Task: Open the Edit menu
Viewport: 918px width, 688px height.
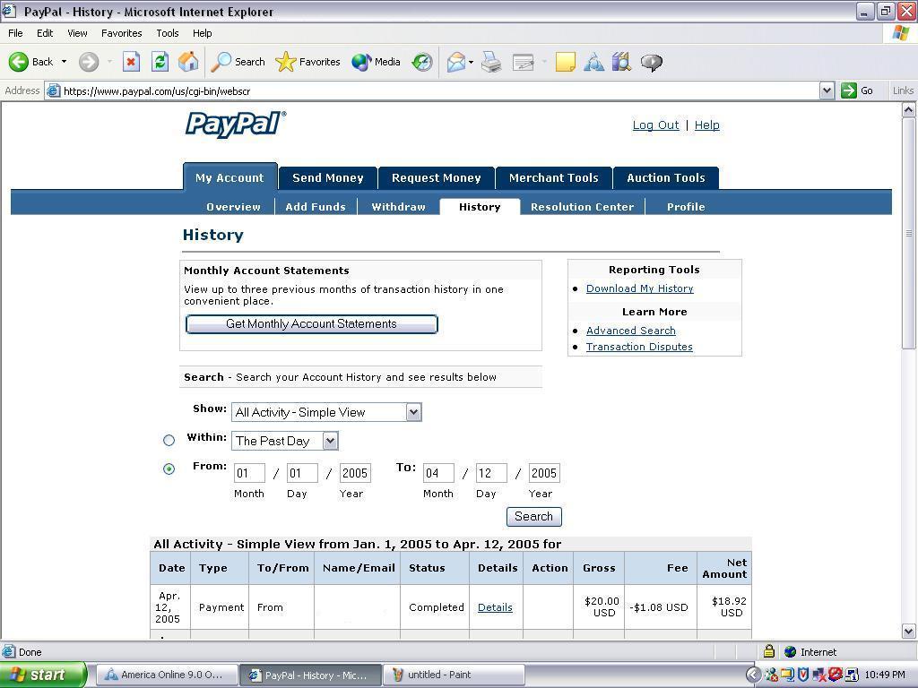Action: coord(45,33)
